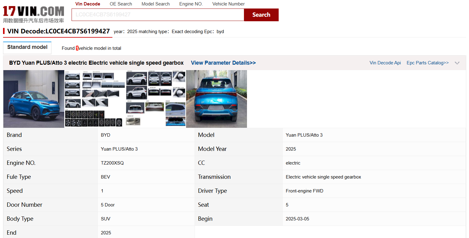Open the white SUV views collage
Screen dimensions: 469x238
click(x=156, y=99)
